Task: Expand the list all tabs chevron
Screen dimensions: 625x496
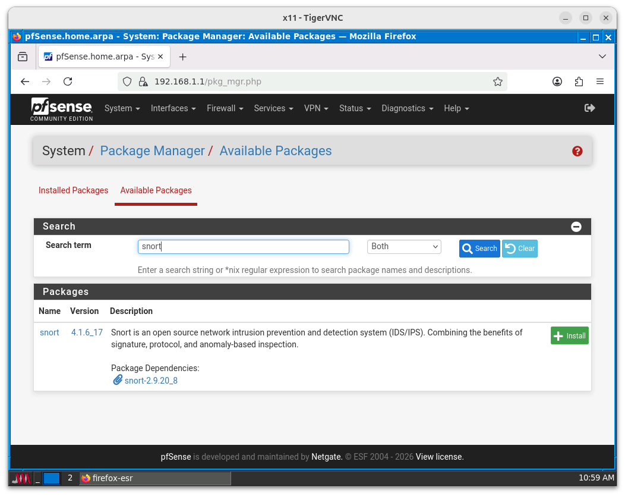Action: coord(602,56)
